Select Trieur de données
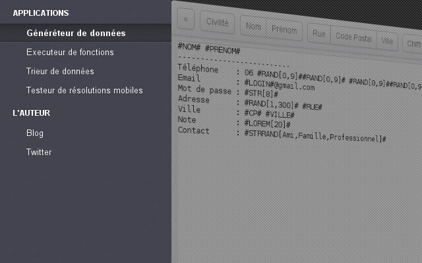422x263 pixels. [60, 71]
